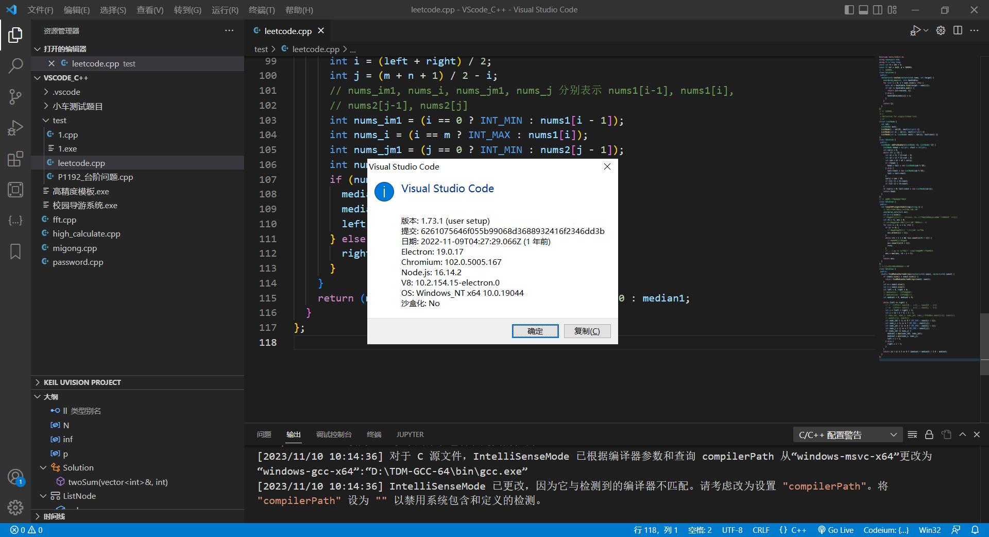Click the 确定 button in dialog

(x=535, y=331)
